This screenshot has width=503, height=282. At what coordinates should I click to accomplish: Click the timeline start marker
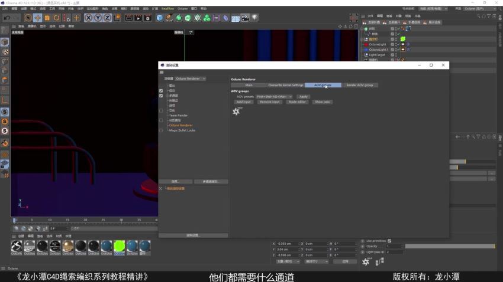[x=14, y=220]
